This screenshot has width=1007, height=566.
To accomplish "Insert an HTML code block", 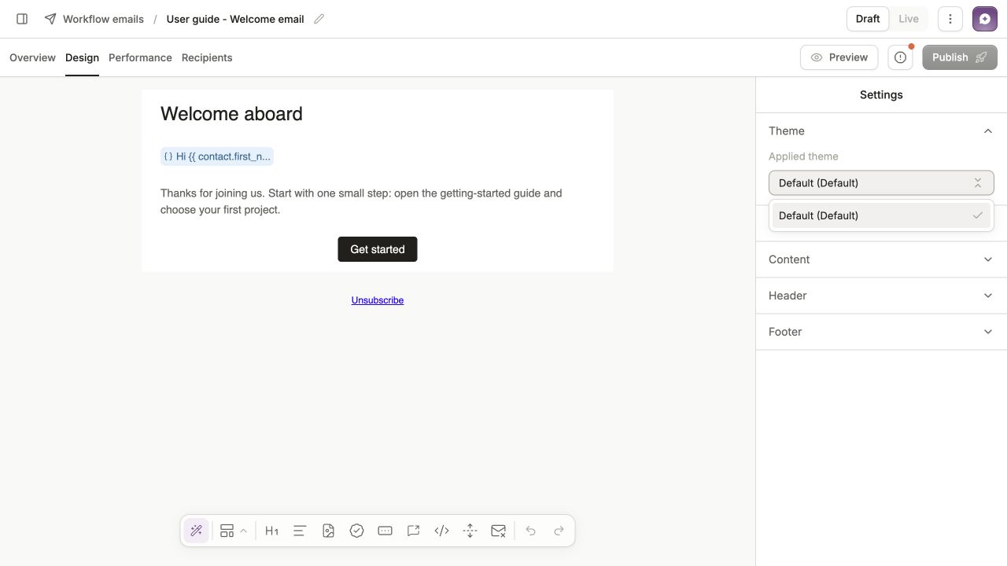I will 441,531.
